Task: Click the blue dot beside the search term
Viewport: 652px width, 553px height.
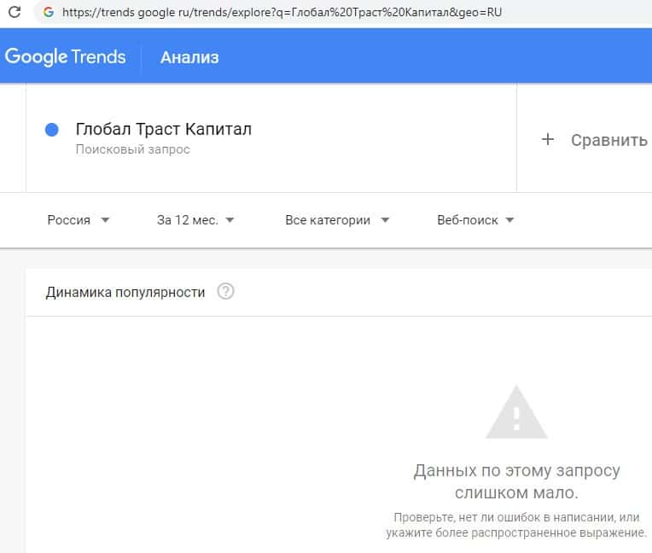Action: [x=51, y=130]
